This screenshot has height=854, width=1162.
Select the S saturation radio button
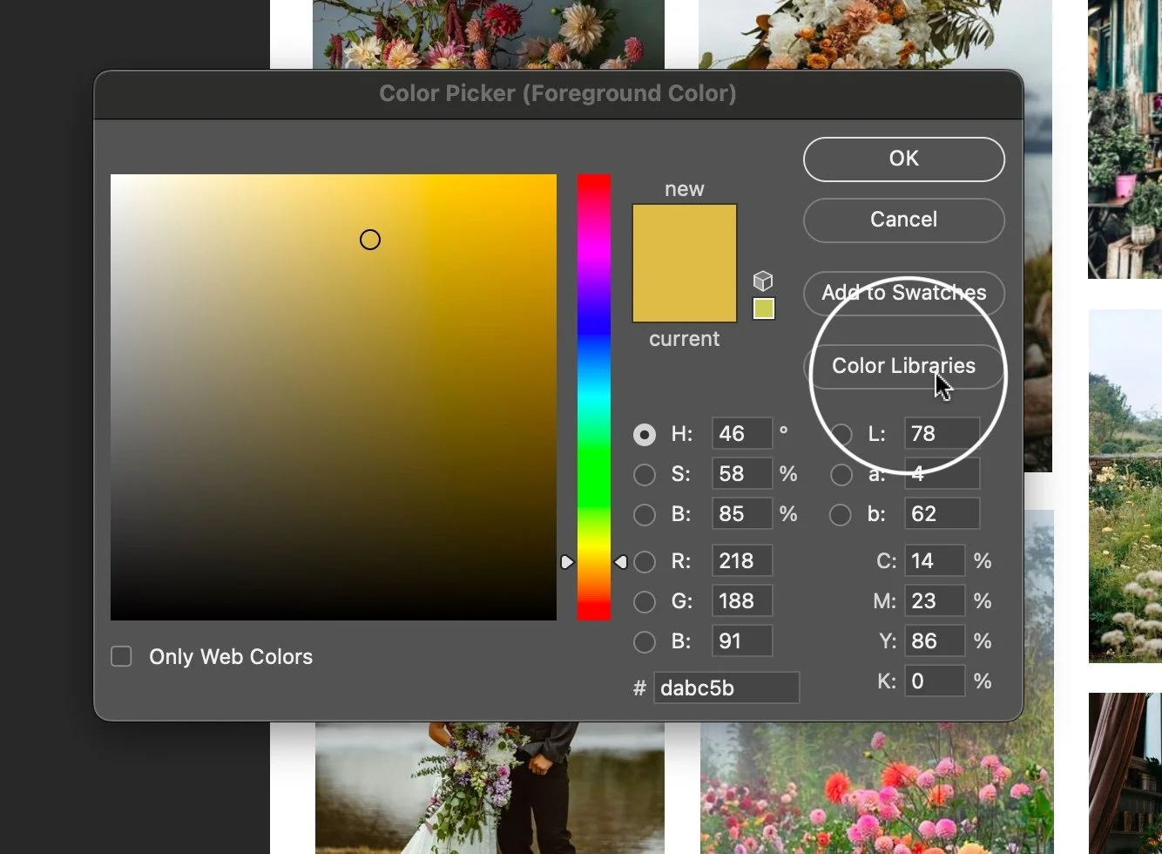tap(645, 474)
